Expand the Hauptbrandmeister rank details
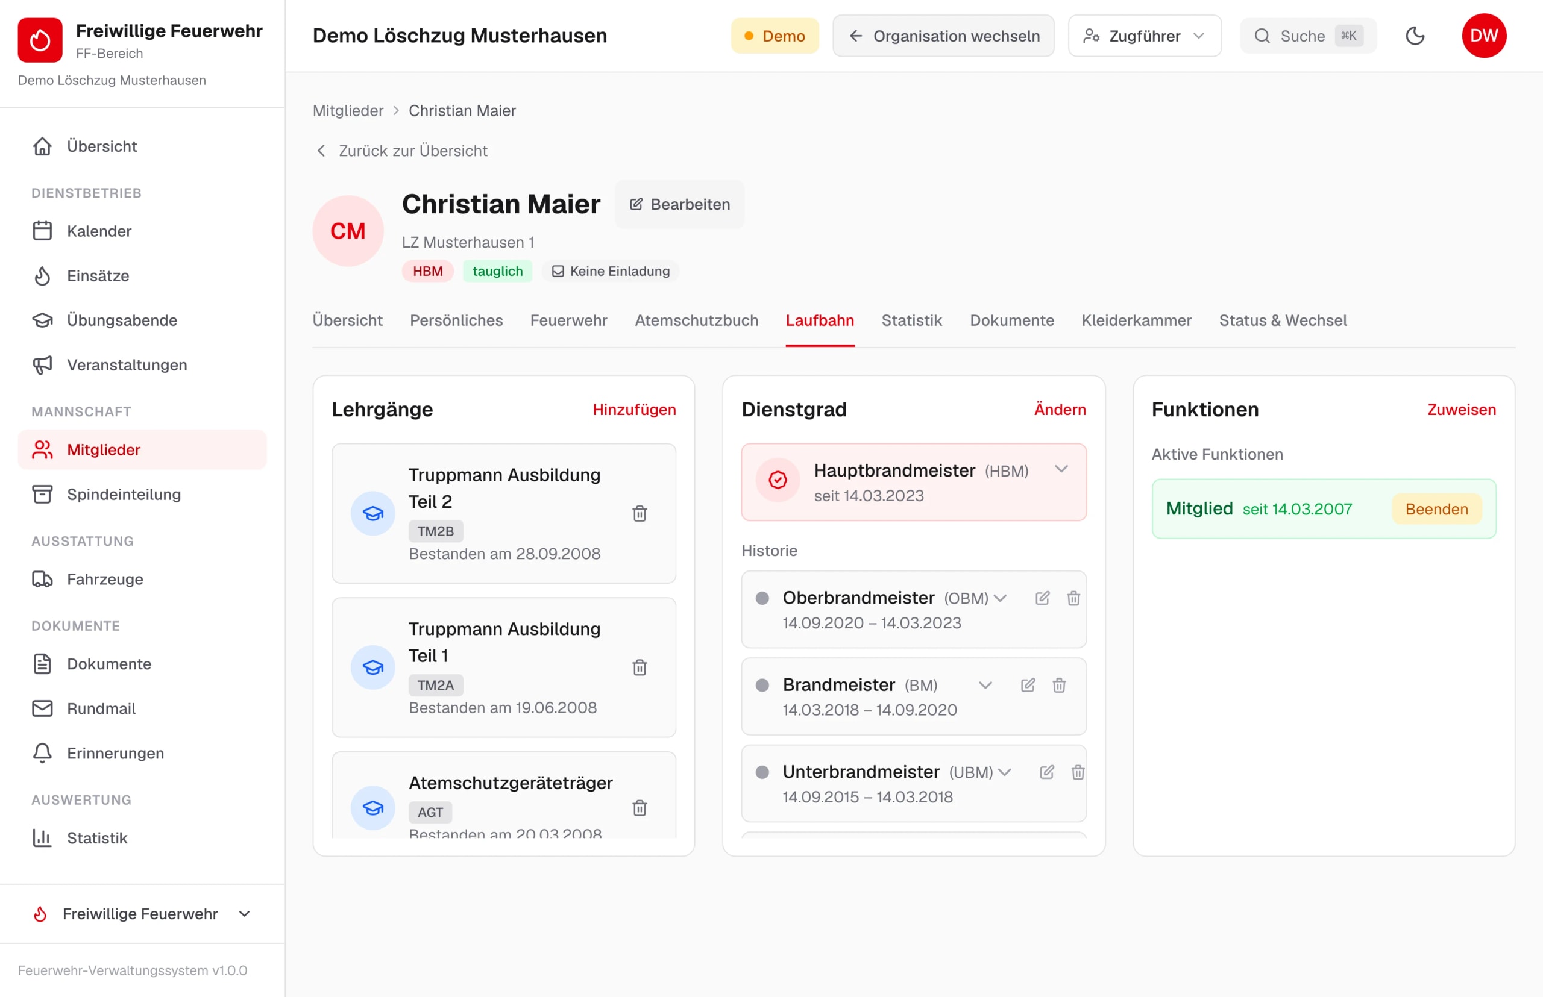1543x997 pixels. pyautogui.click(x=1061, y=469)
